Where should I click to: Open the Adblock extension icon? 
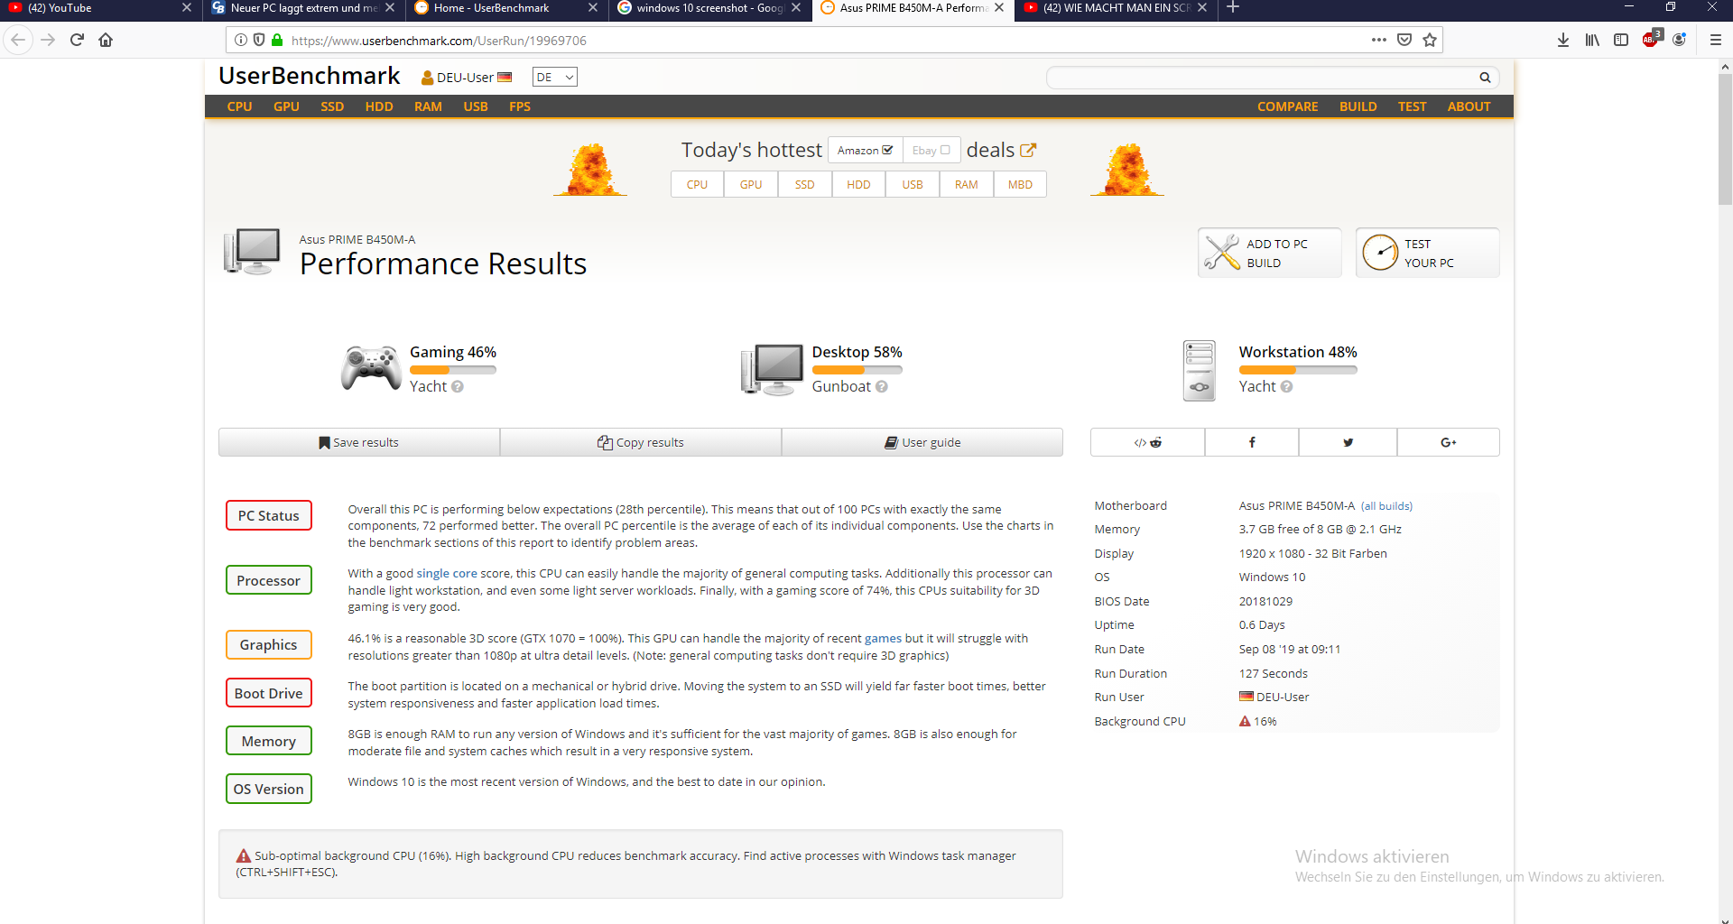tap(1651, 39)
